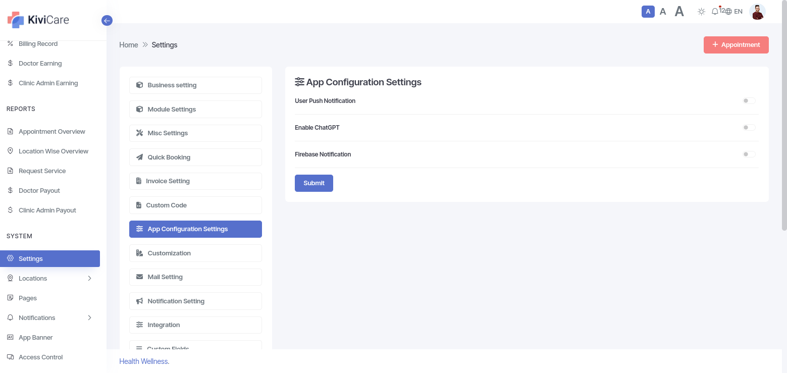Click the Appointment button
The image size is (787, 373).
[x=736, y=45]
